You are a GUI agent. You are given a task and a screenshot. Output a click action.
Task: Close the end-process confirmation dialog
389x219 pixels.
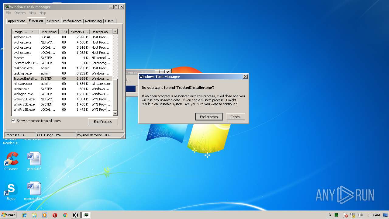pos(245,77)
